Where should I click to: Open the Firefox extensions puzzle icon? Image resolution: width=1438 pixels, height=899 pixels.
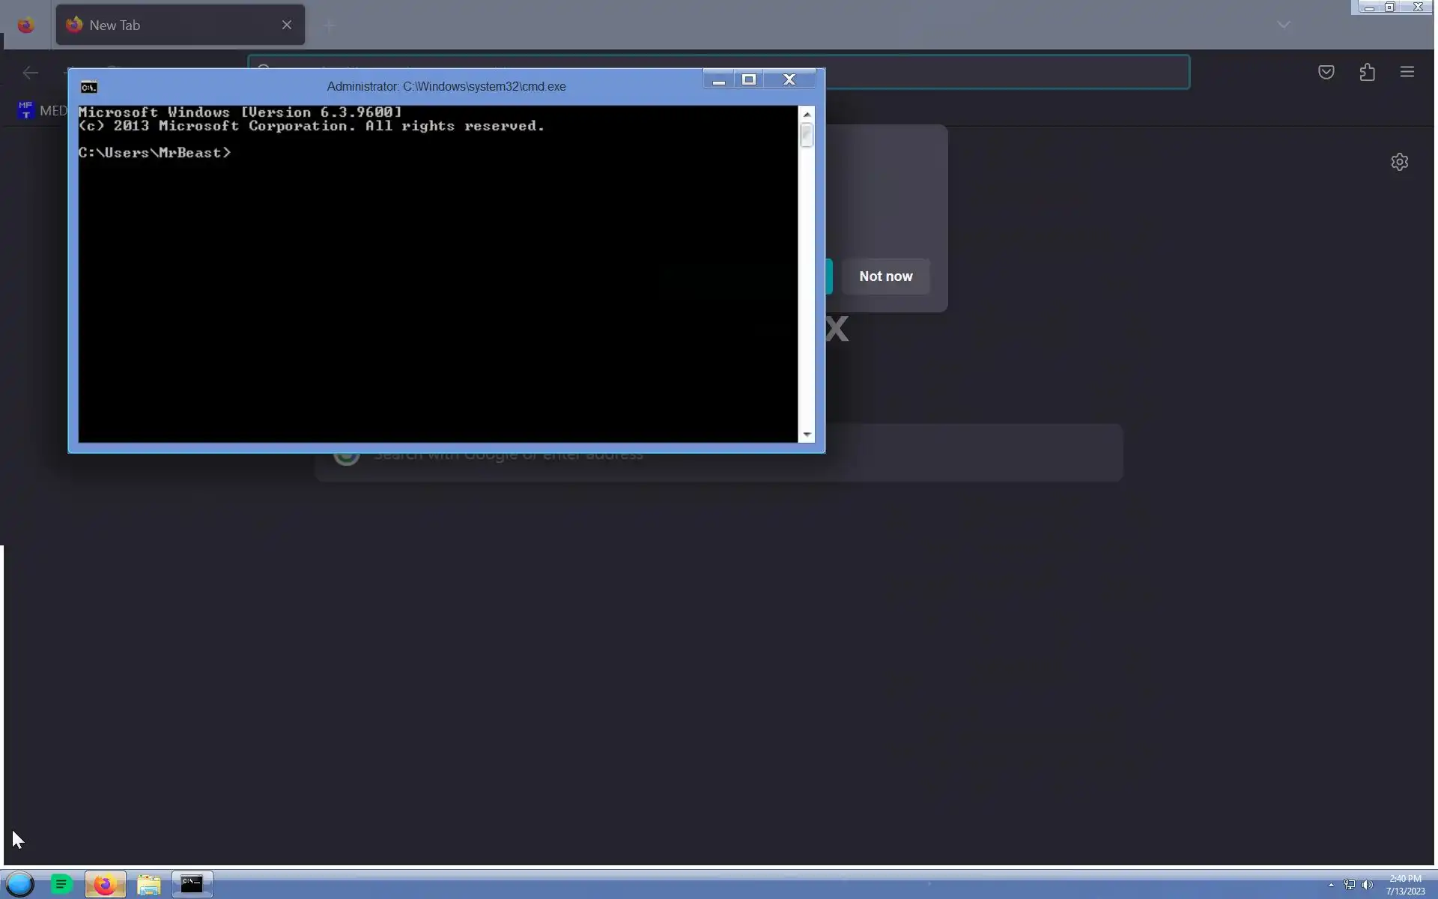1367,72
